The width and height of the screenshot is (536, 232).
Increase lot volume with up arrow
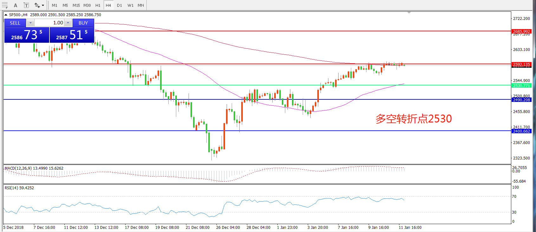click(x=68, y=23)
